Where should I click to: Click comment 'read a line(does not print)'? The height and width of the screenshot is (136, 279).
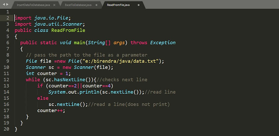(x=132, y=104)
